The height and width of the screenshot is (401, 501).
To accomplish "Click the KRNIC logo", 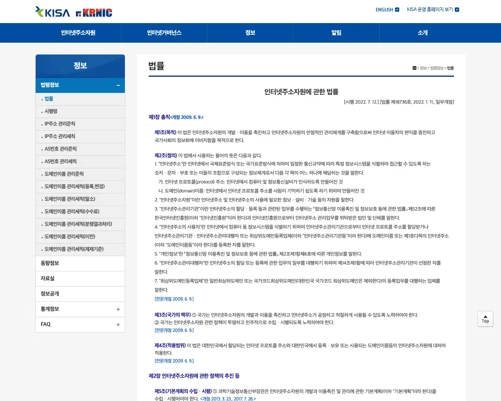I will 94,13.
